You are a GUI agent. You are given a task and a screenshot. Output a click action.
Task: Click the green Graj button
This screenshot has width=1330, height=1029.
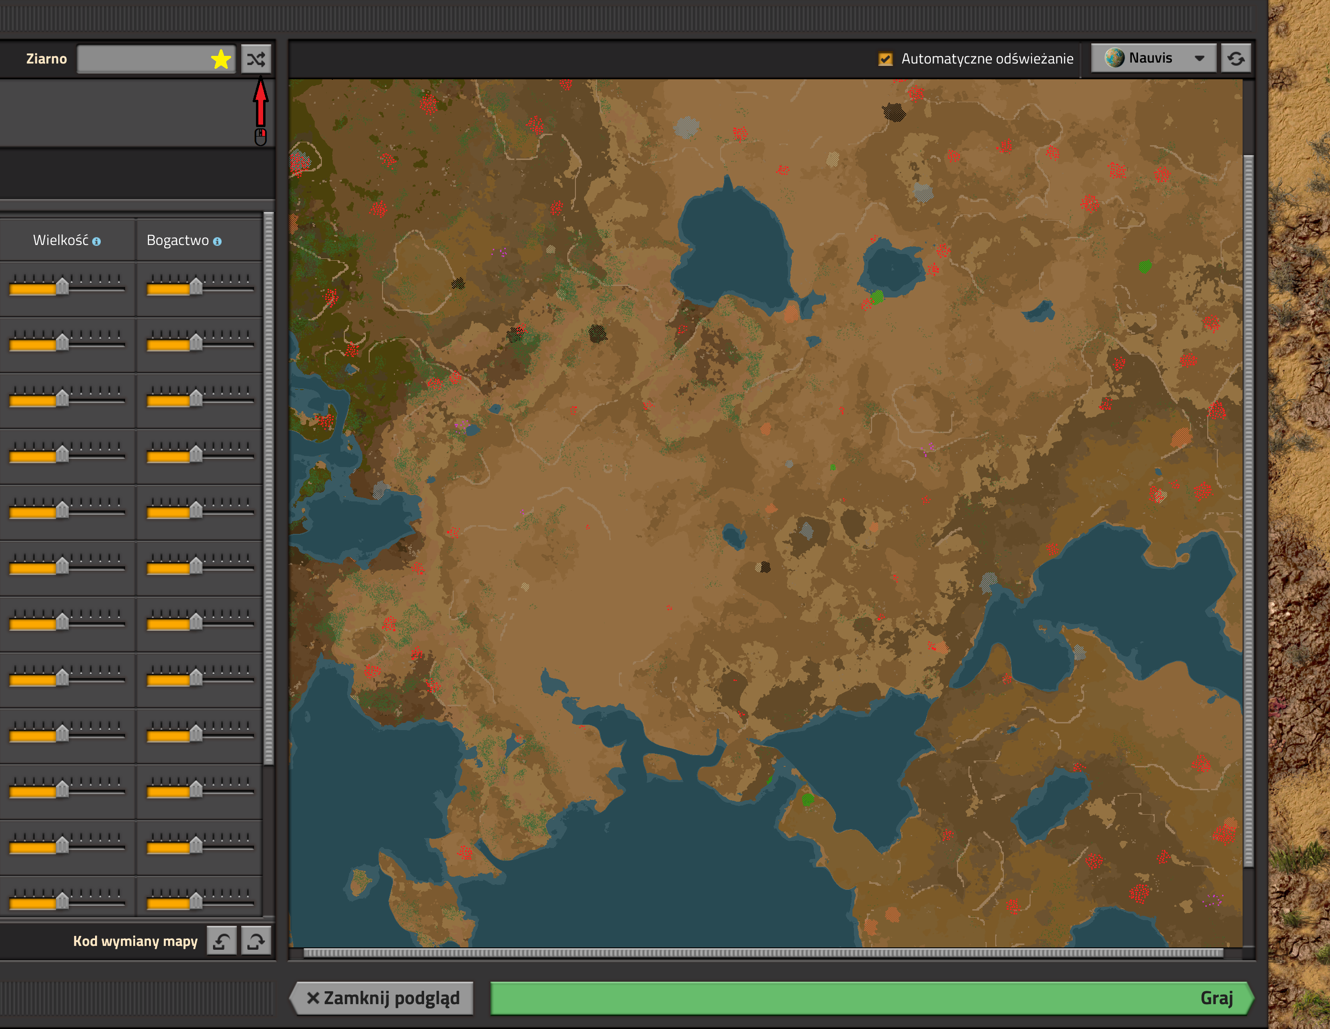pos(872,998)
